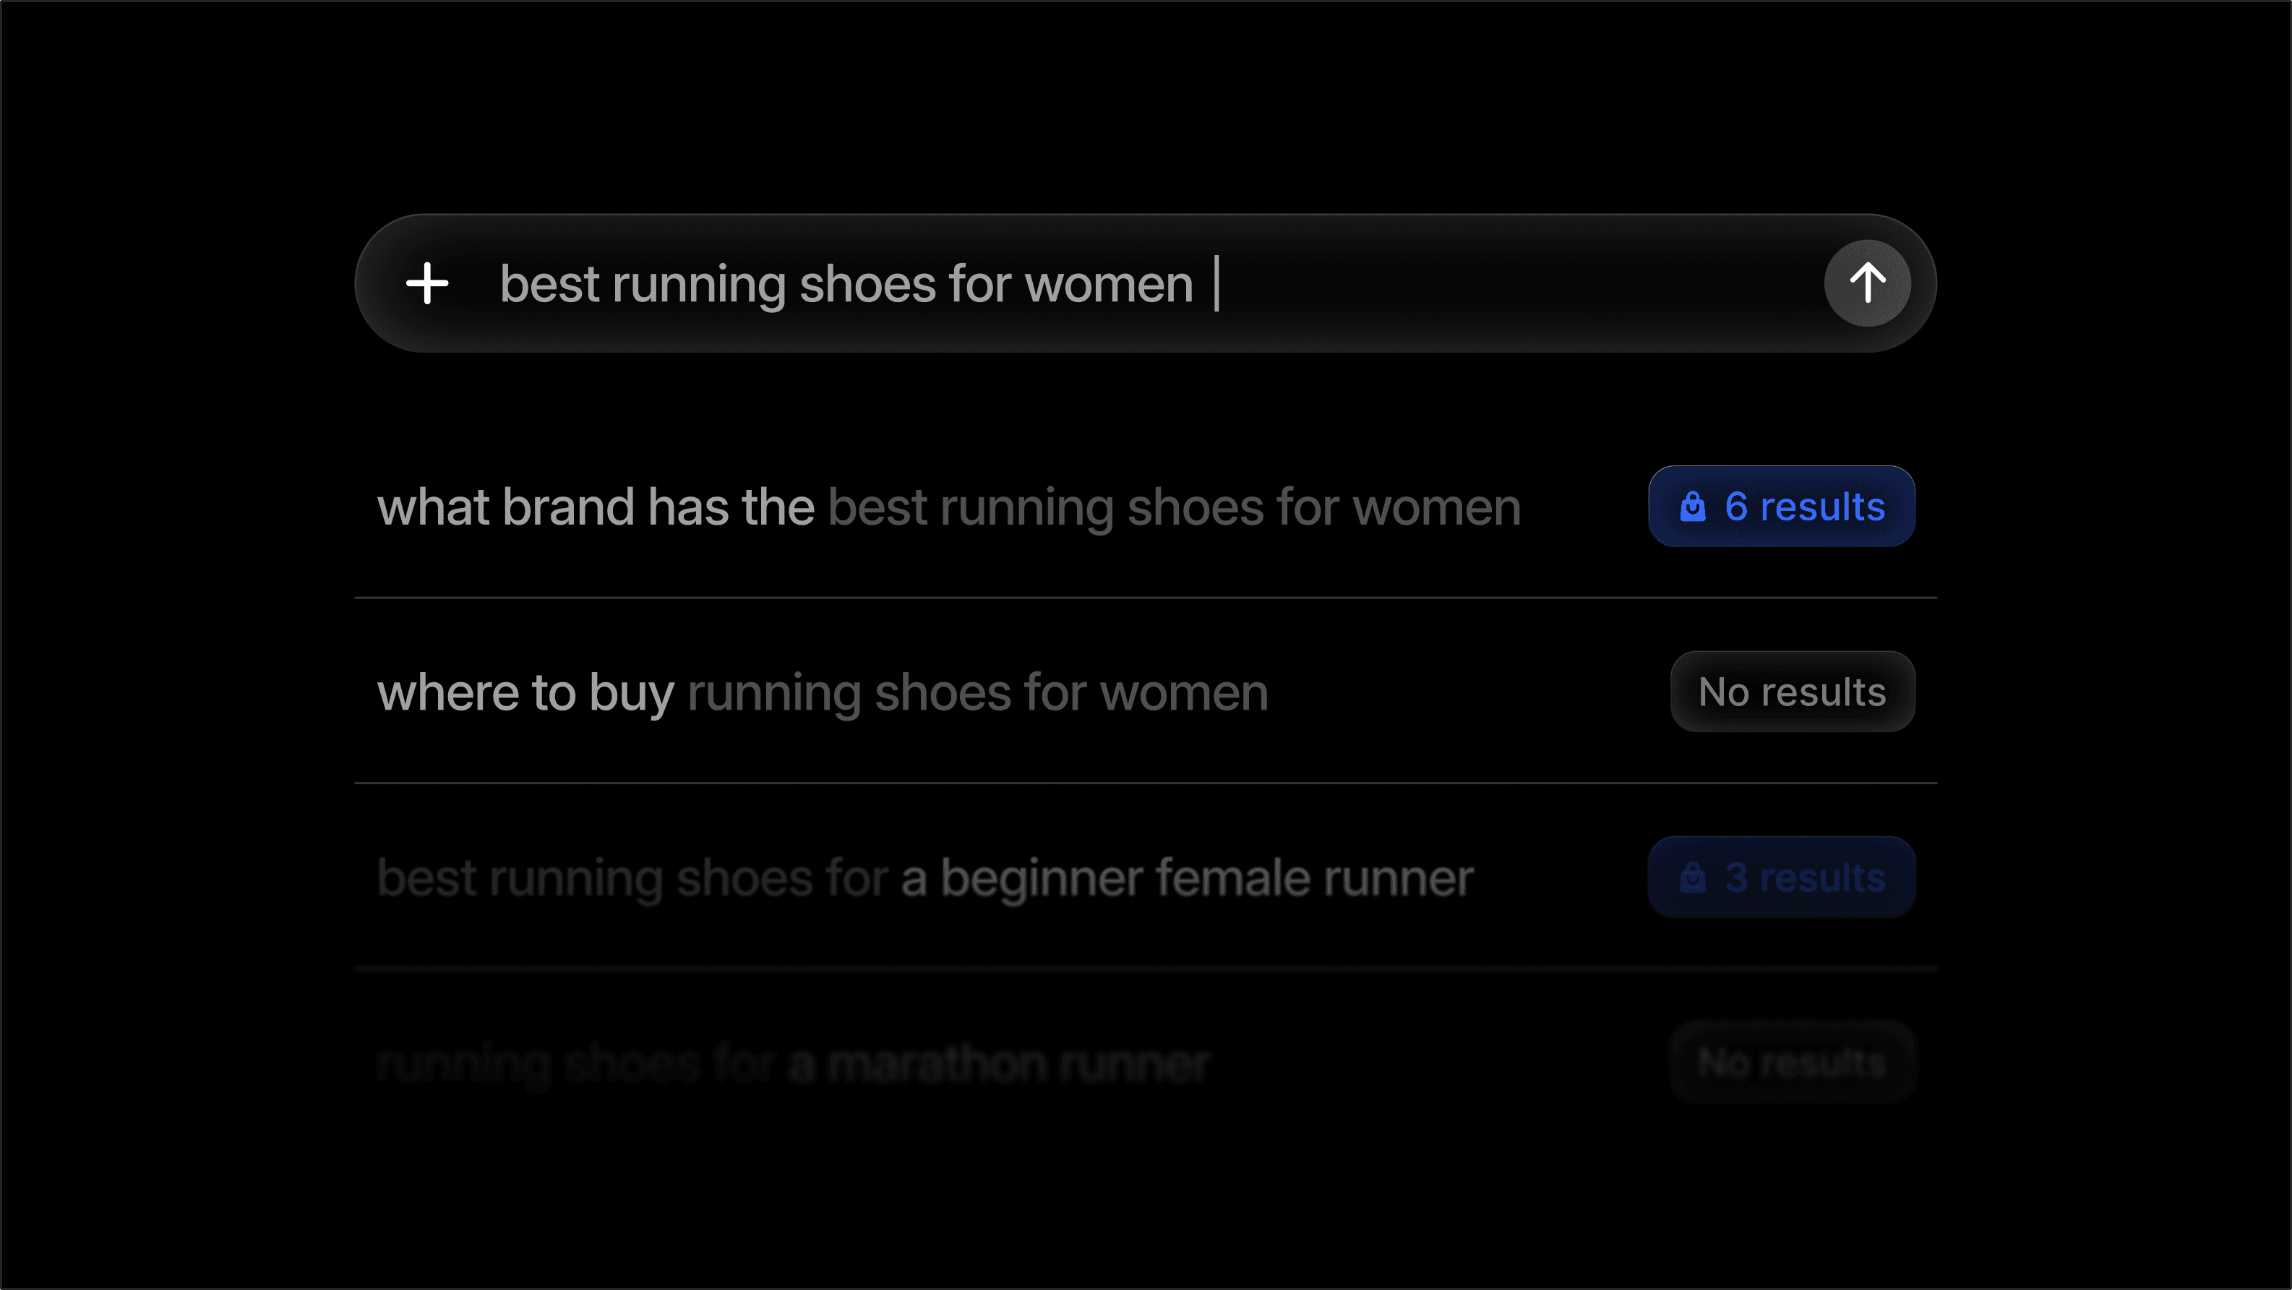Image resolution: width=2292 pixels, height=1290 pixels.
Task: Click the No results badge on the marathon runner row
Action: click(x=1792, y=1060)
